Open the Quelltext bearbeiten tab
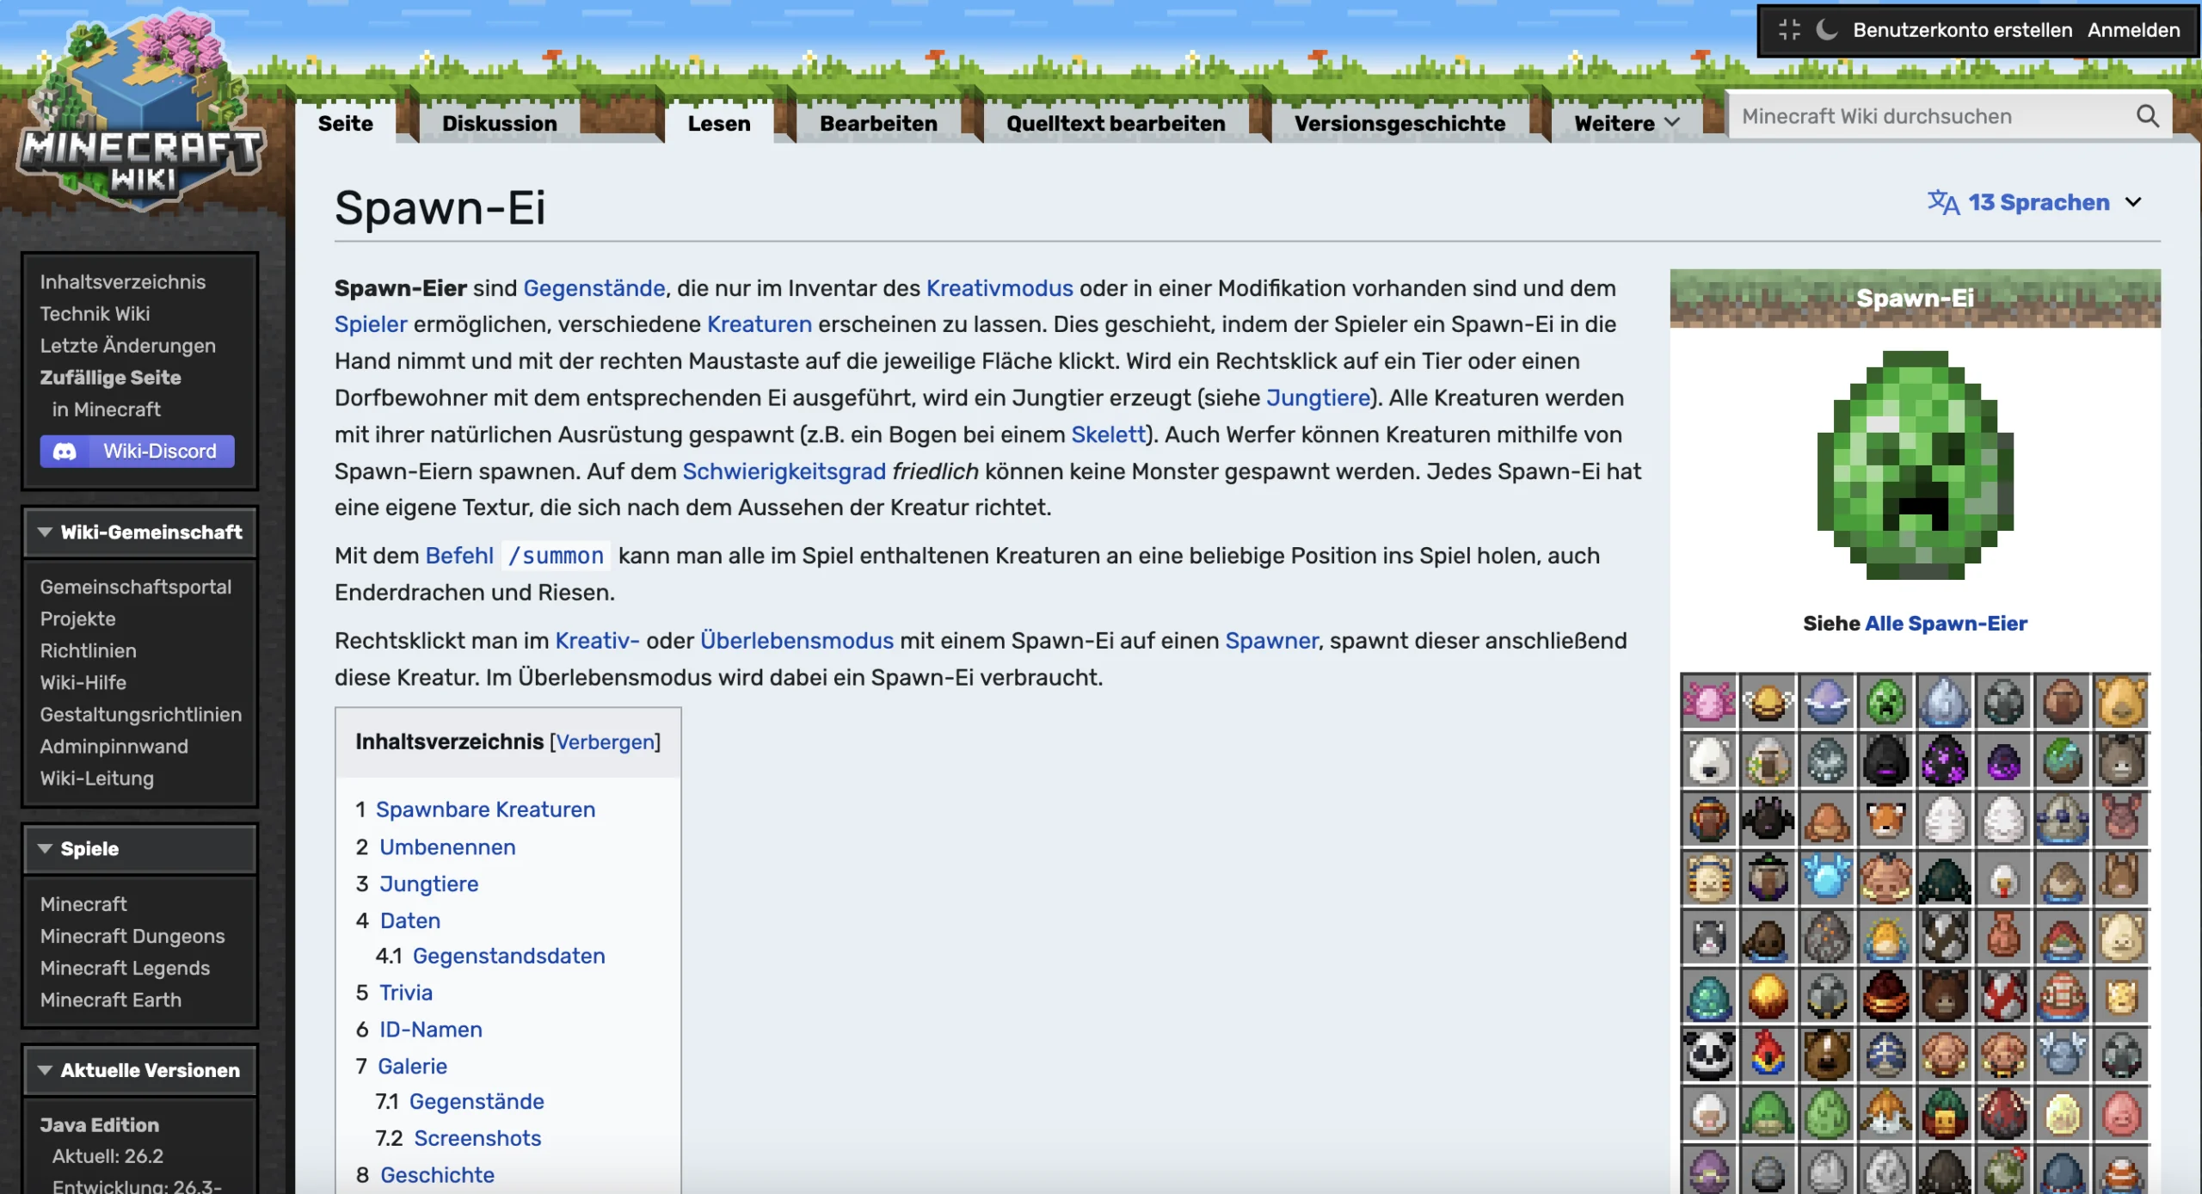This screenshot has width=2202, height=1194. pyautogui.click(x=1116, y=123)
